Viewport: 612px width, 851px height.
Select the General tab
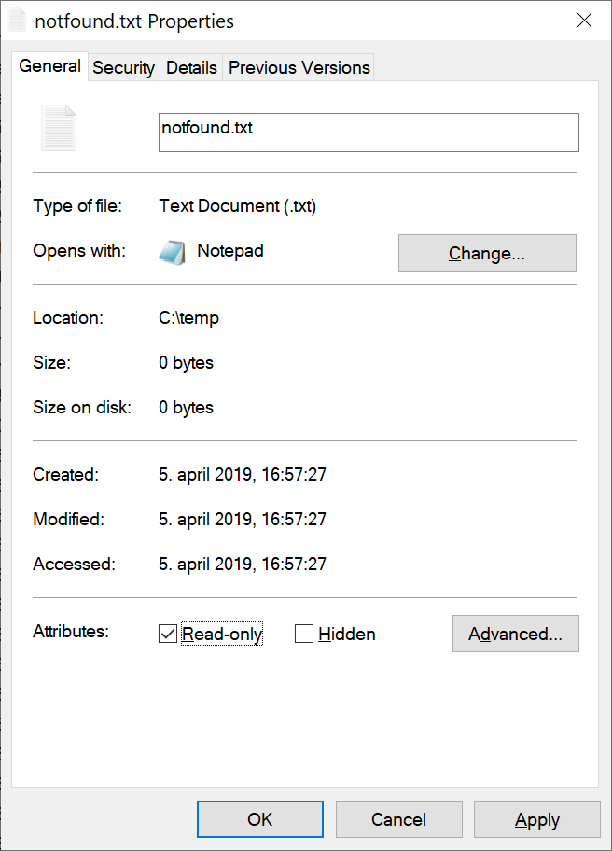pos(49,65)
